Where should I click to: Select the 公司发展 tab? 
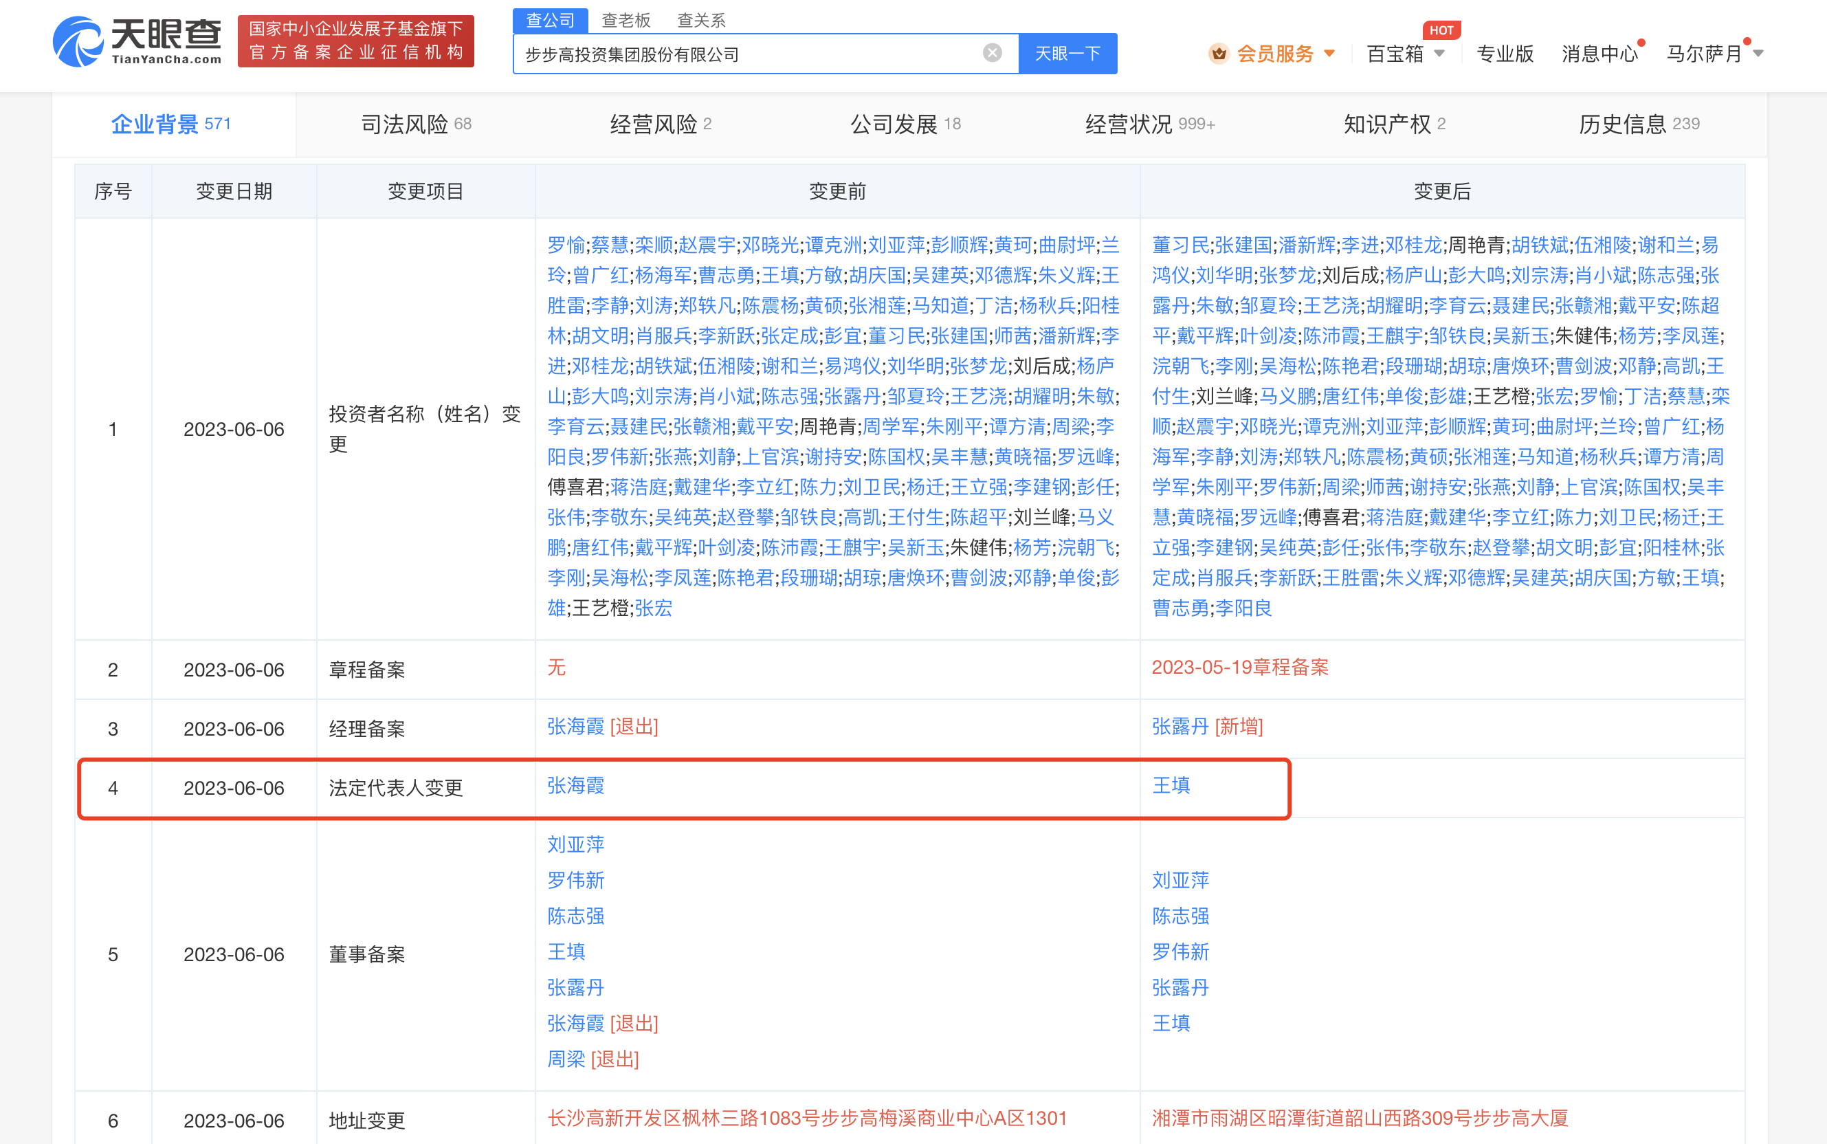click(906, 124)
